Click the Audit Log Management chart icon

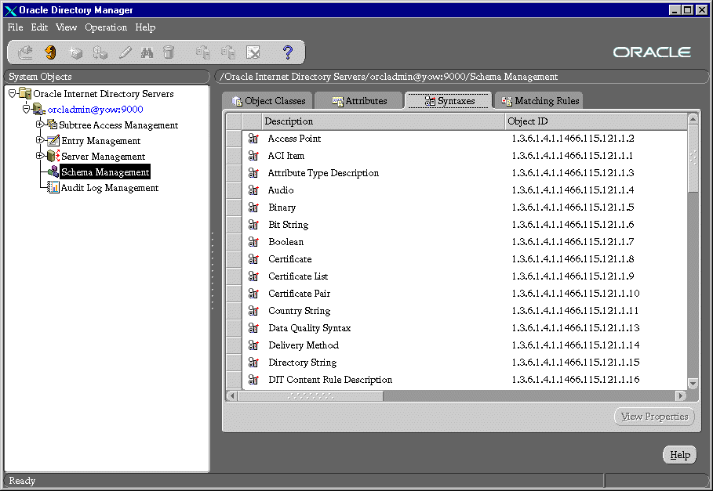(x=53, y=188)
